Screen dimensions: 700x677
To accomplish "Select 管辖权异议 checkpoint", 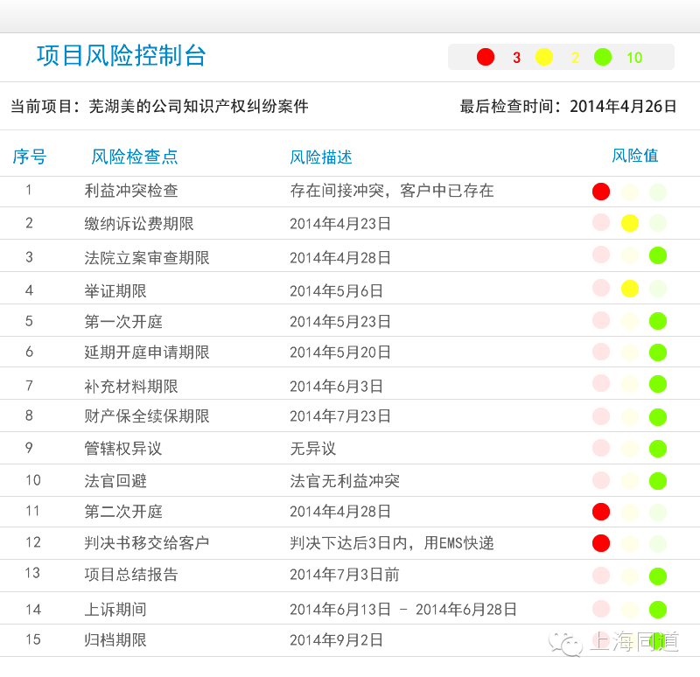I will point(123,448).
